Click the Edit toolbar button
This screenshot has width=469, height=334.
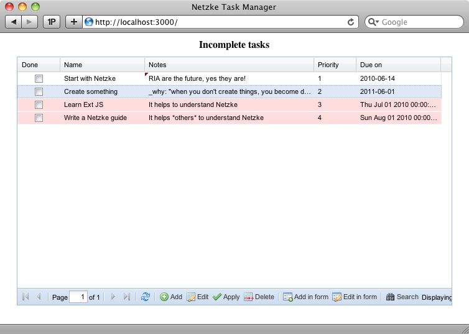click(x=197, y=297)
